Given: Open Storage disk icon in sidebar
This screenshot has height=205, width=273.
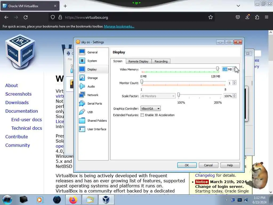Looking at the screenshot, I should [x=82, y=78].
